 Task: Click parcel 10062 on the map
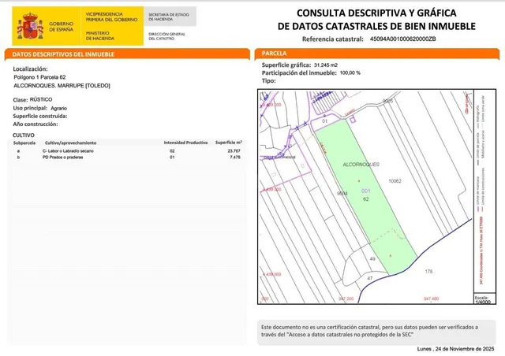(395, 181)
